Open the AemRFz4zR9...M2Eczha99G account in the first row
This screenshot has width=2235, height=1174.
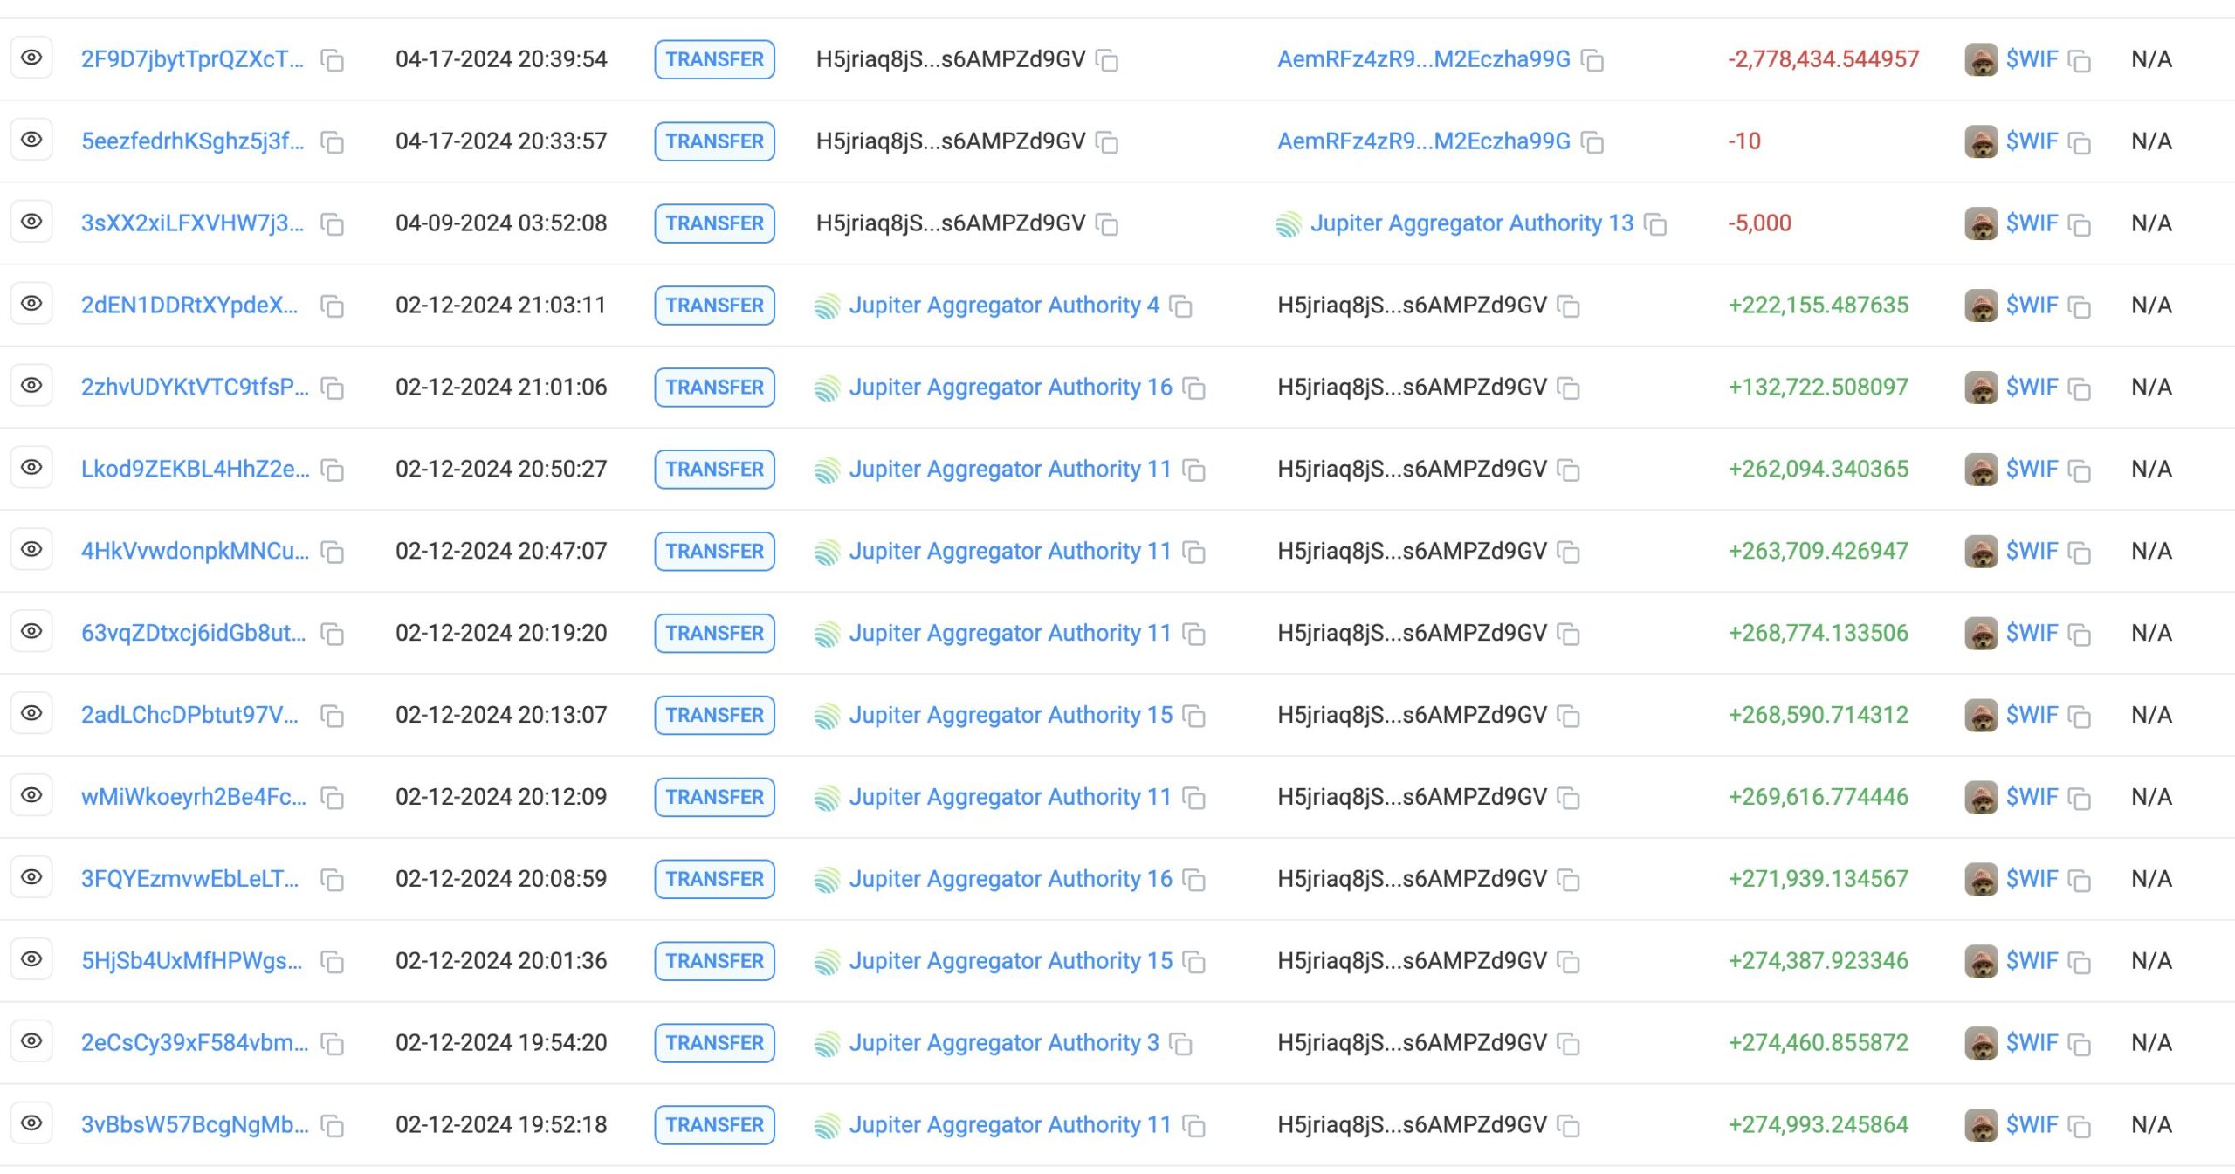point(1423,59)
